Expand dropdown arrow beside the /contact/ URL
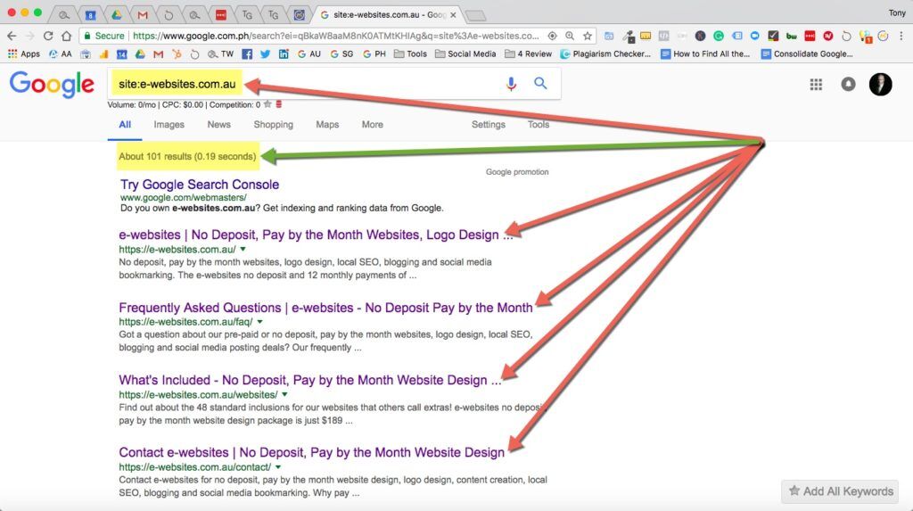 click(278, 467)
